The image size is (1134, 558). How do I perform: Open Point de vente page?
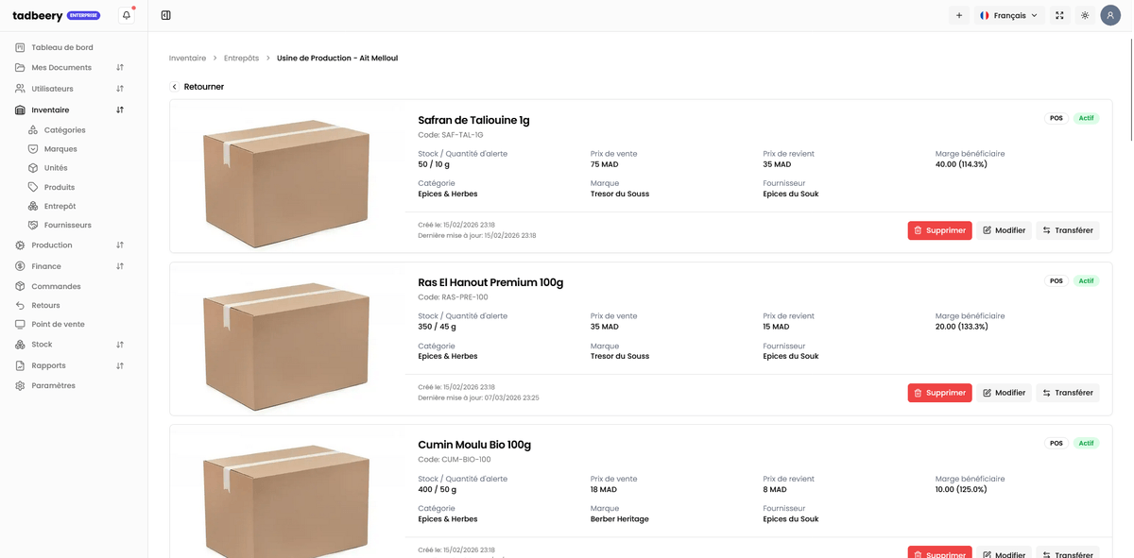coord(58,324)
